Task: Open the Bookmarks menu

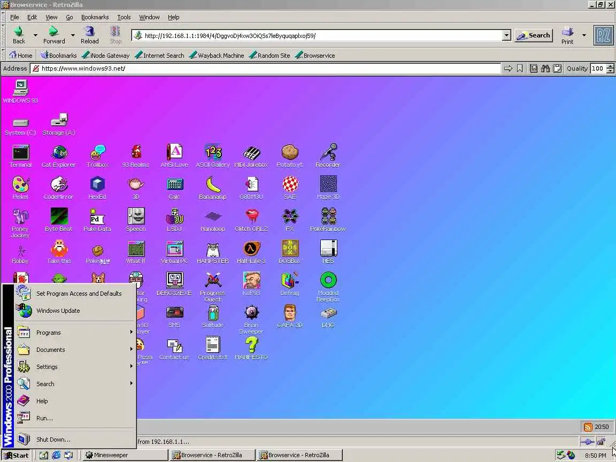Action: [x=95, y=17]
